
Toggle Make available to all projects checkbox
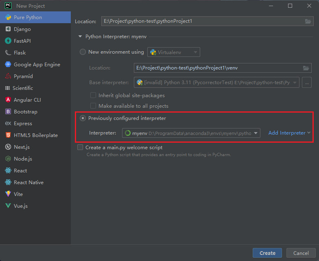(x=93, y=106)
